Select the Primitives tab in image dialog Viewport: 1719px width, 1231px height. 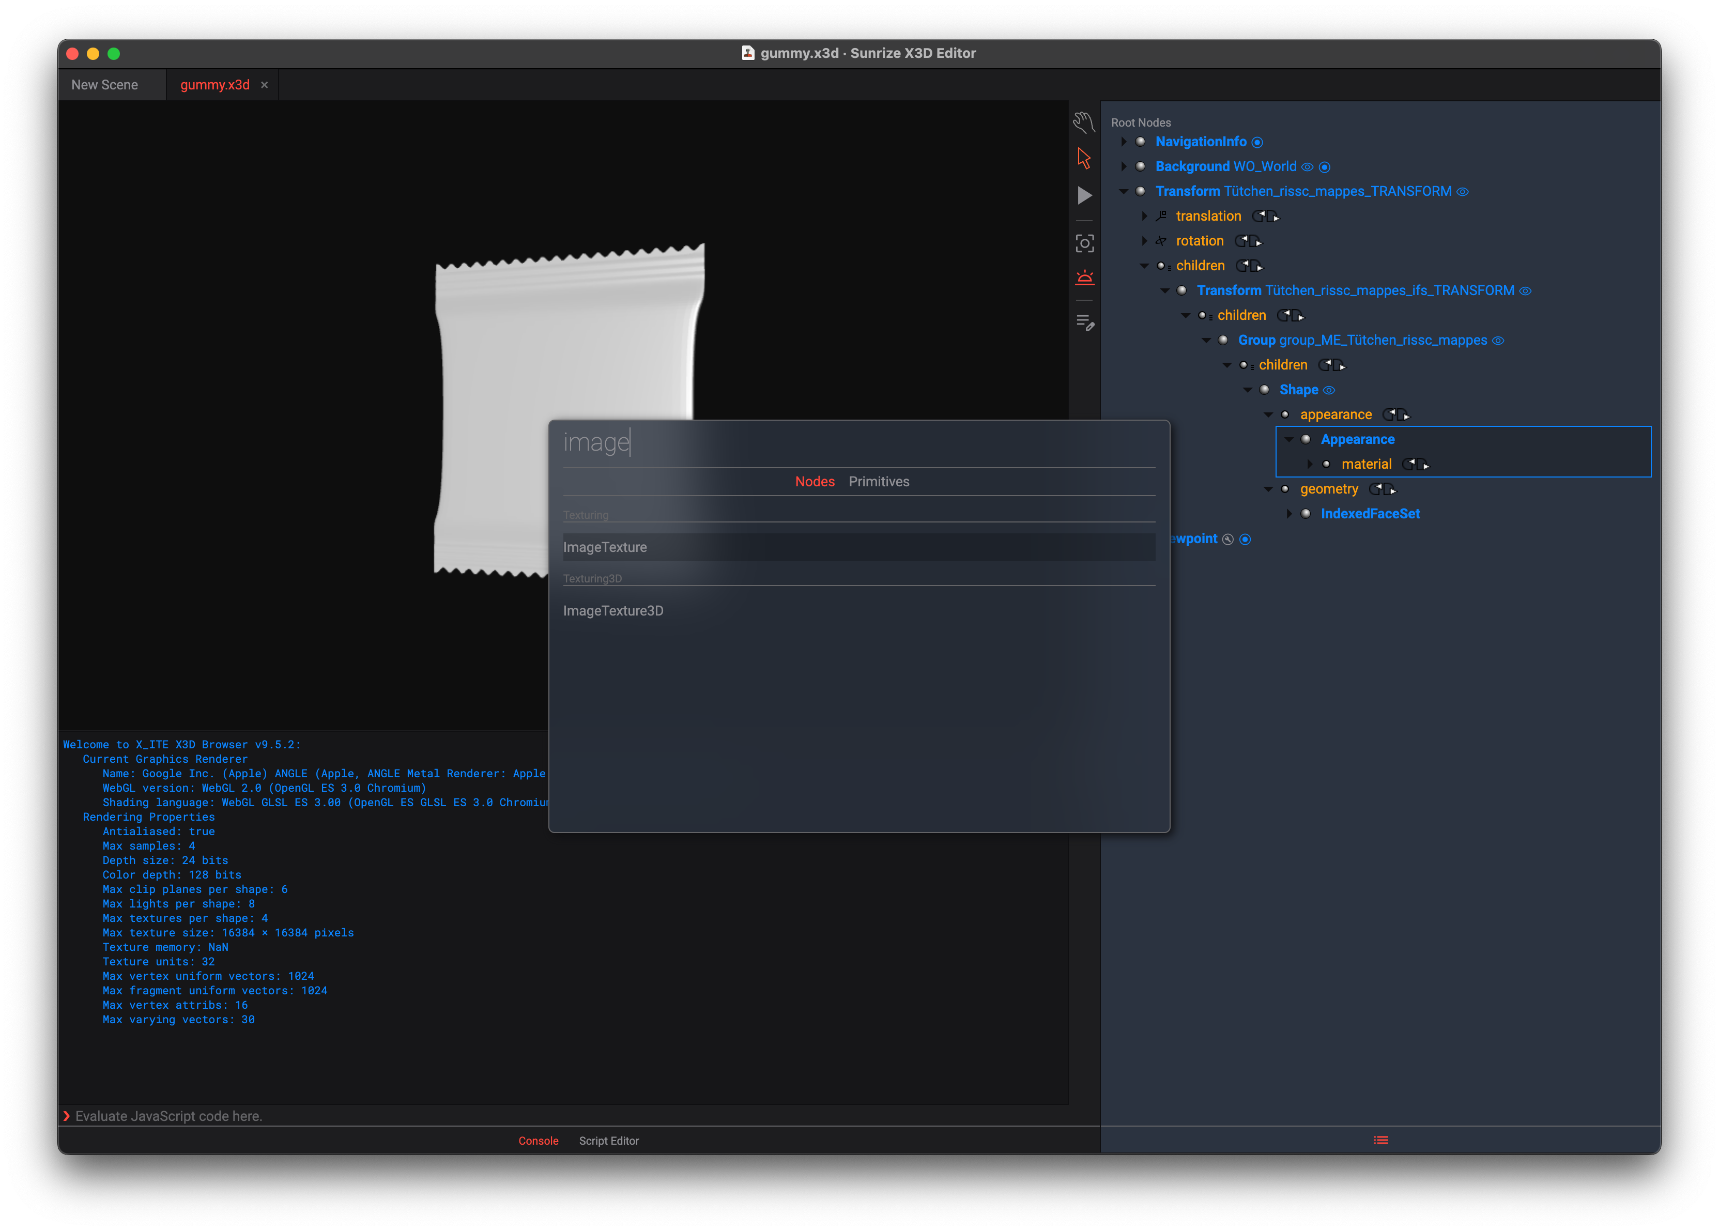coord(878,482)
